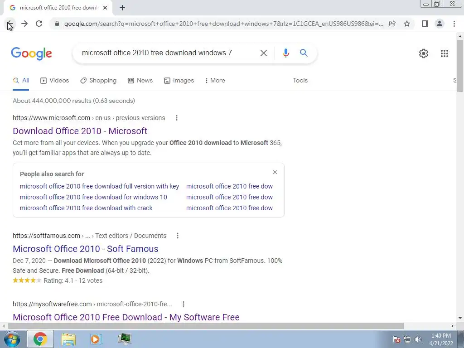
Task: Open Chrome side panel icon
Action: pos(425,24)
